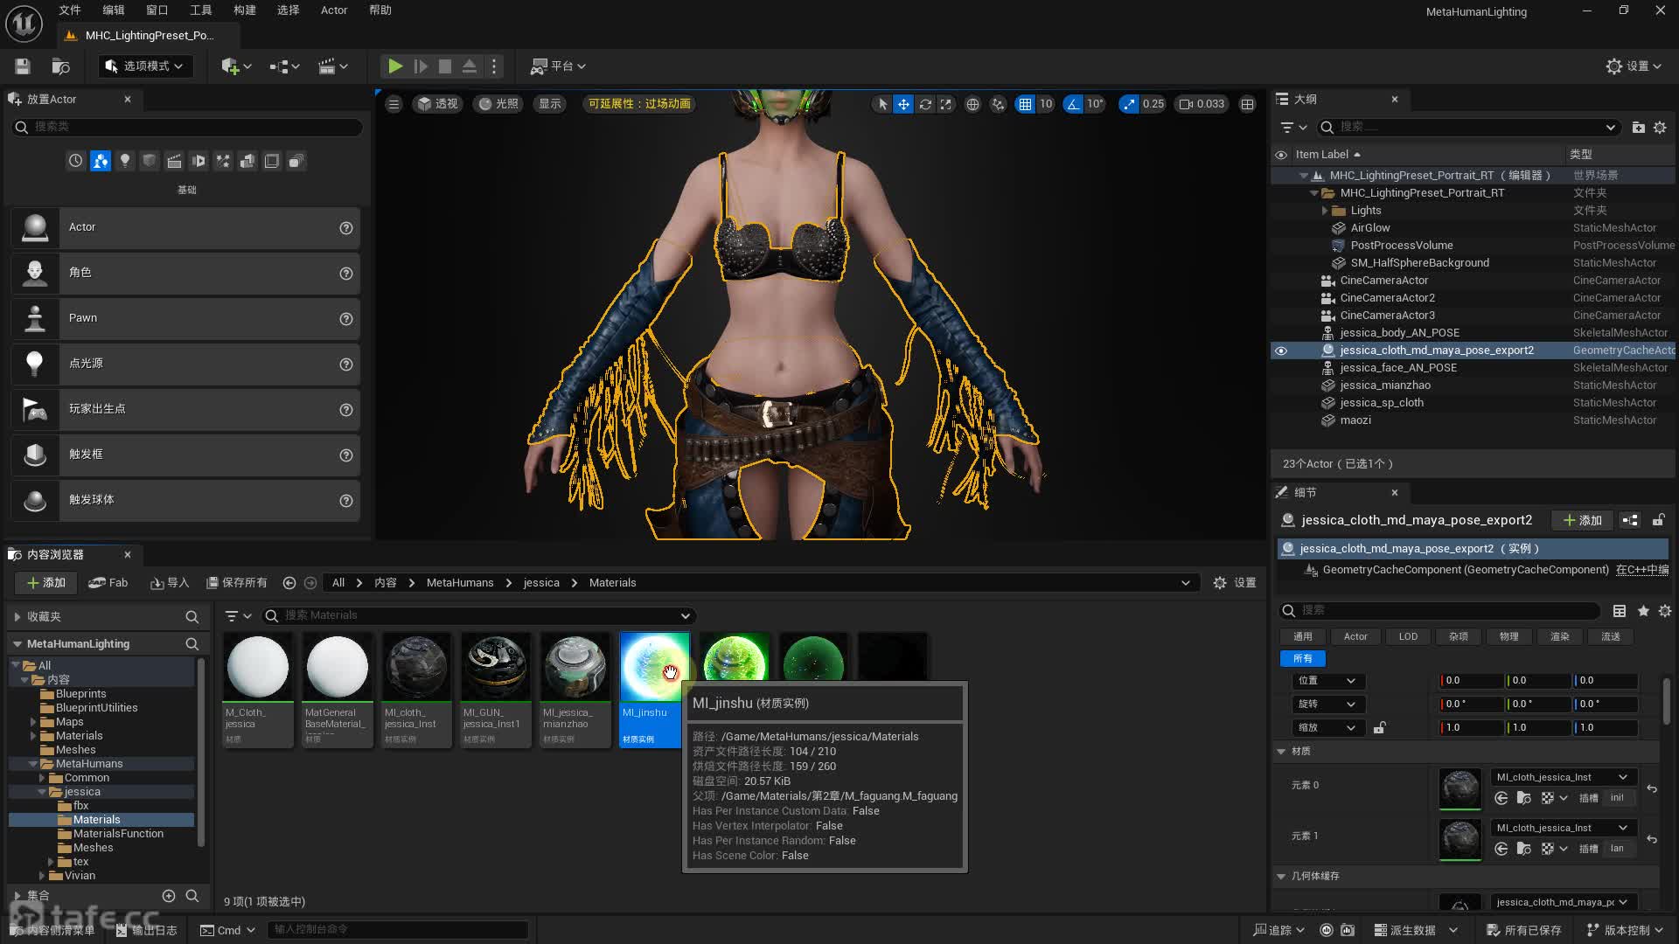Hide jessica_cloth_md_maya_pose_export2 via eye icon
Image resolution: width=1679 pixels, height=944 pixels.
1281,351
